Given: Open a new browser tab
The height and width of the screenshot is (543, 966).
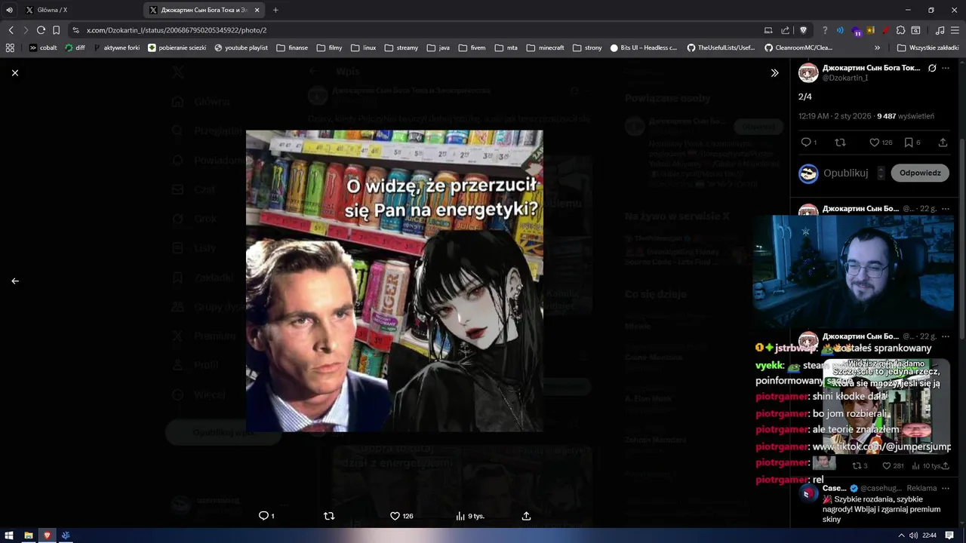Looking at the screenshot, I should click(275, 10).
